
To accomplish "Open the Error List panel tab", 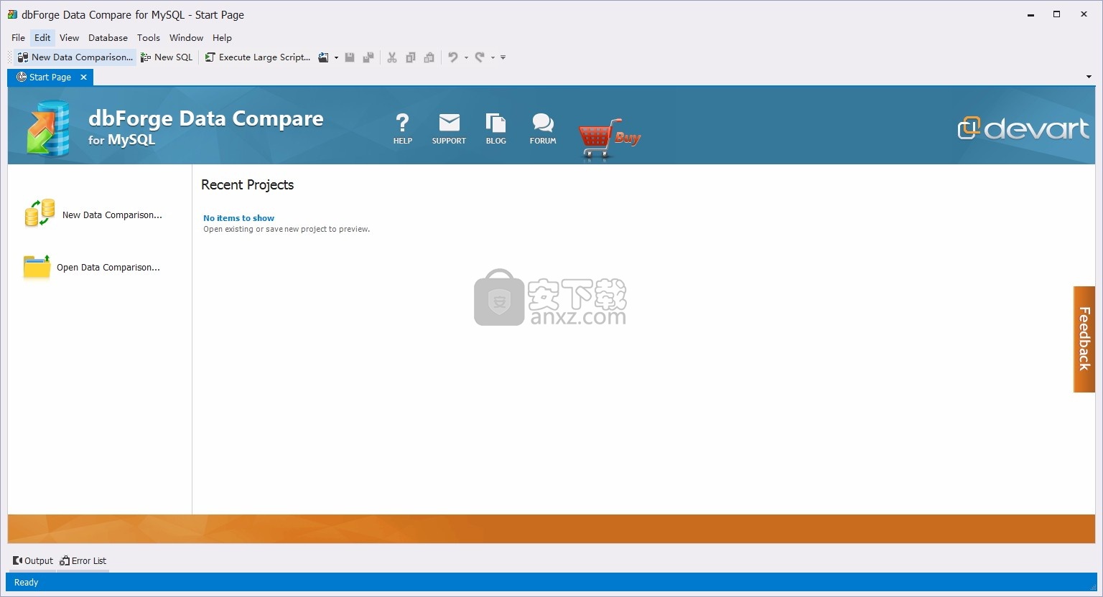I will (83, 561).
